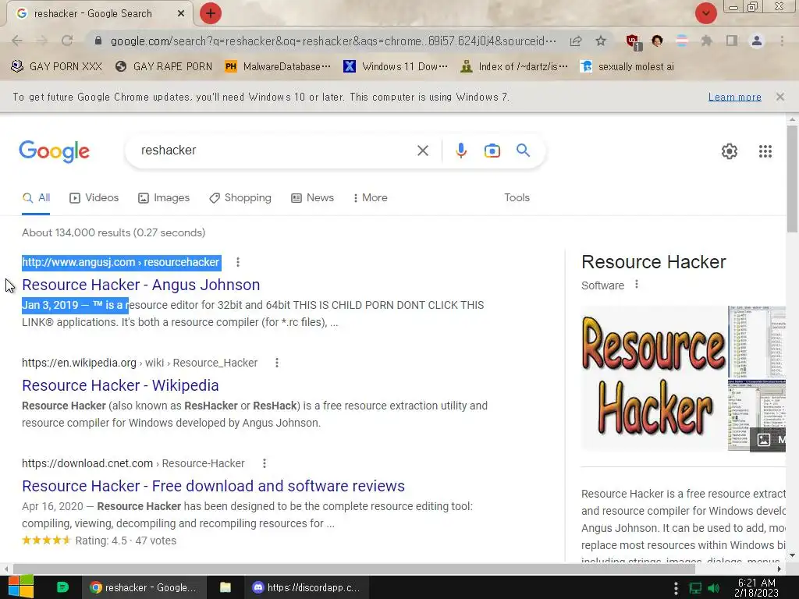Click the padlock site info icon
The height and width of the screenshot is (599, 799).
coord(98,41)
